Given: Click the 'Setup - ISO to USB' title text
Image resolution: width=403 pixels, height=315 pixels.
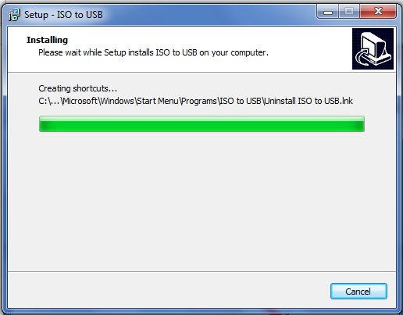Looking at the screenshot, I should tap(63, 15).
